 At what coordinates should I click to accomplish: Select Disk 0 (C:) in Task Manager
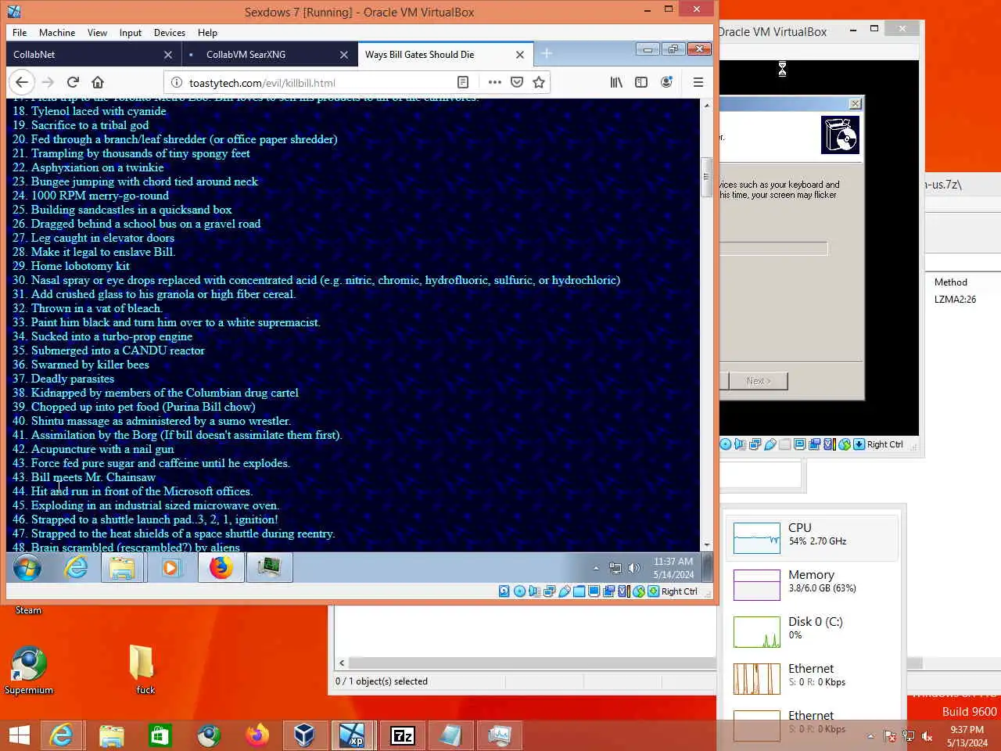813,631
